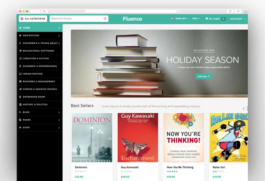Click the hamburger icon in All Categories

coord(22,19)
